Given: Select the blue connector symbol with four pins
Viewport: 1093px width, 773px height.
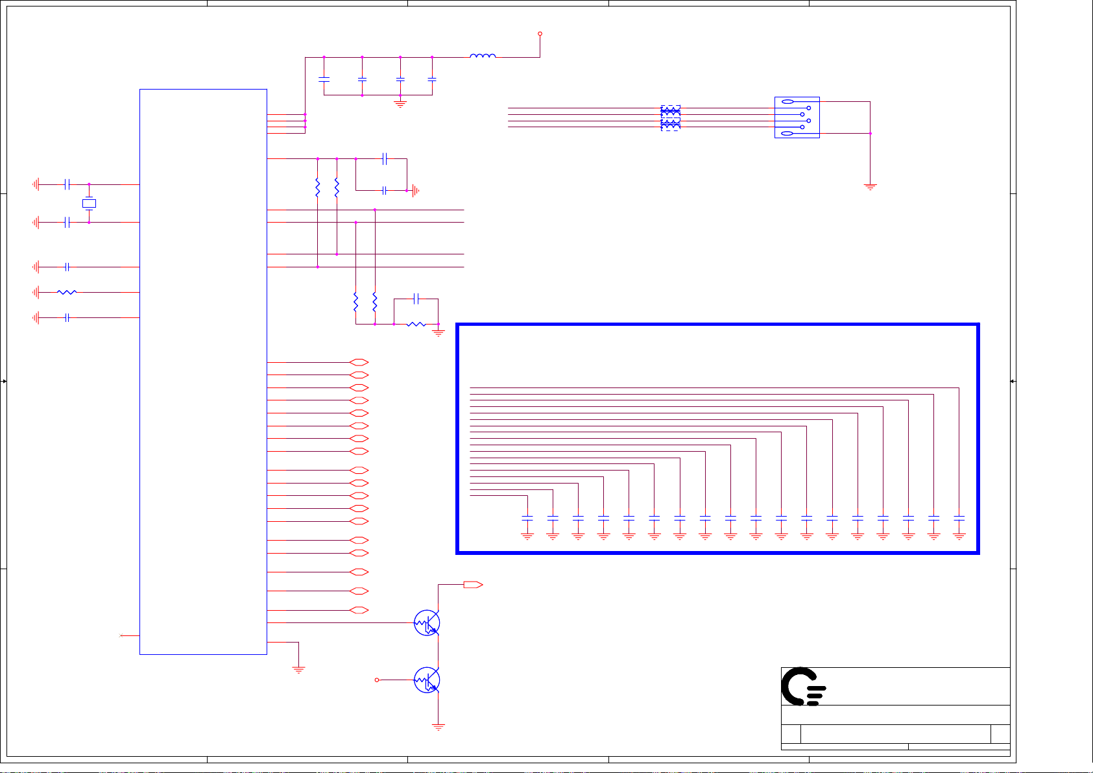Looking at the screenshot, I should point(797,117).
